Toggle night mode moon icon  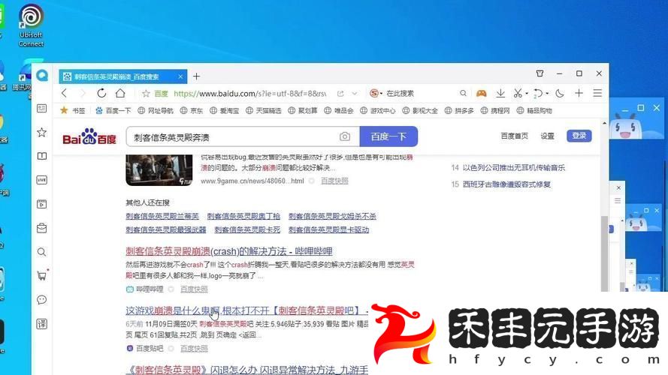point(560,93)
